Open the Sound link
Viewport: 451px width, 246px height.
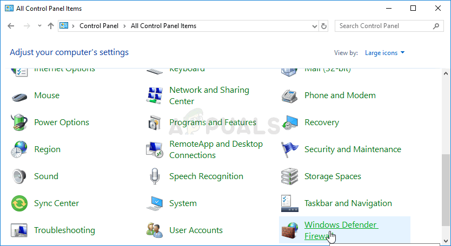click(x=46, y=176)
